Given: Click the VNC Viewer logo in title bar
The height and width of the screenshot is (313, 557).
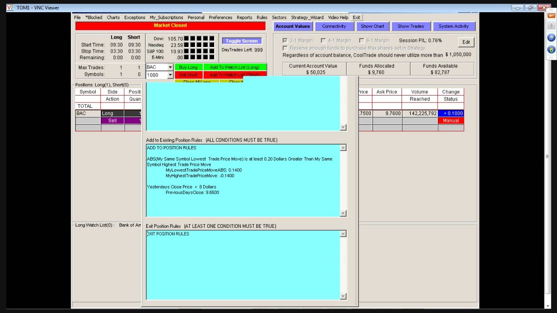Looking at the screenshot, I should point(10,8).
